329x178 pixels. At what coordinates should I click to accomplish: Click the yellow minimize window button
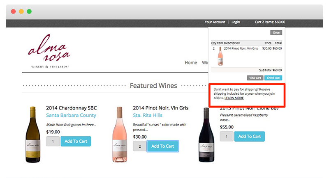(21, 11)
